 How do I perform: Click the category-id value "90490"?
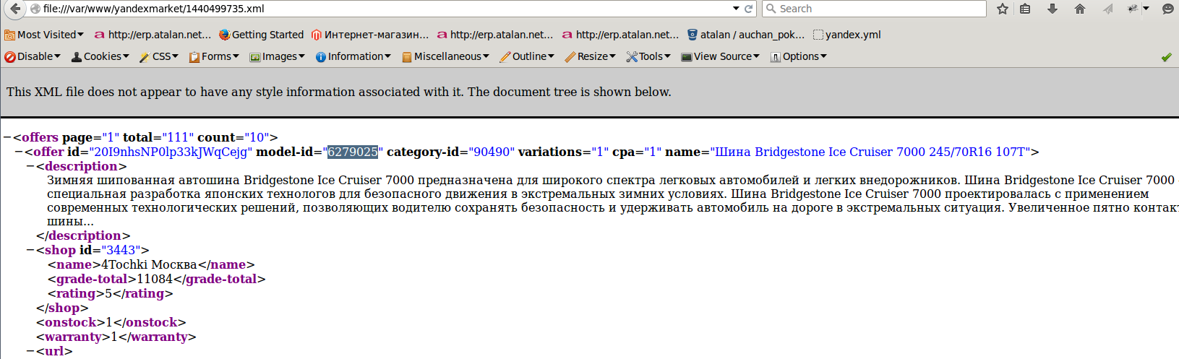492,152
